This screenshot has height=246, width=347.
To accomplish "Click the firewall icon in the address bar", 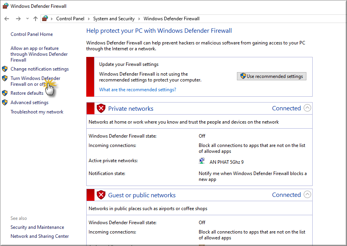I will 45,19.
